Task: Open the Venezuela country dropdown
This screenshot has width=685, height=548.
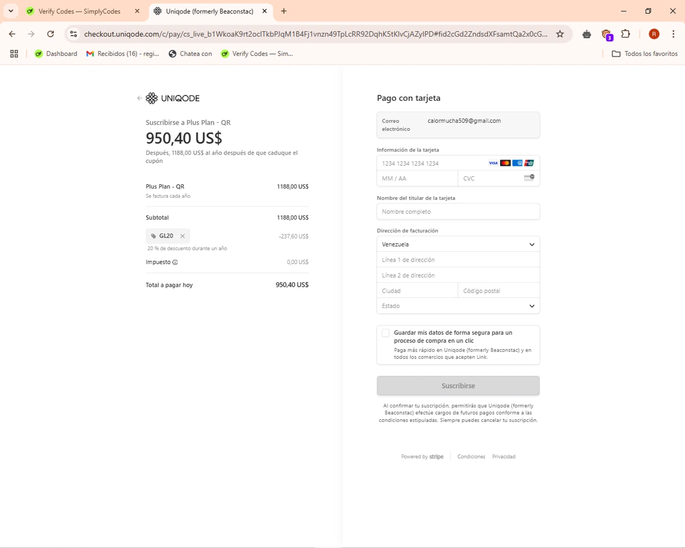Action: pos(458,244)
